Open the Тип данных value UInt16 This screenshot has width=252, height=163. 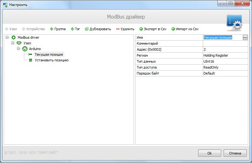click(x=226, y=61)
